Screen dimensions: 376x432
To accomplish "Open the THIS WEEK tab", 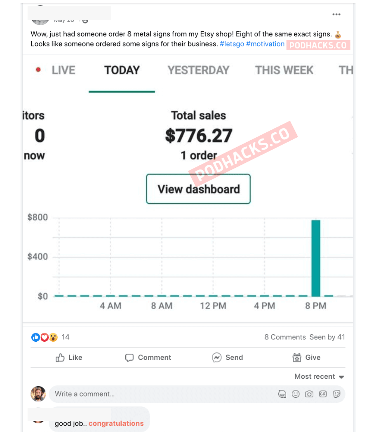I will click(x=284, y=70).
